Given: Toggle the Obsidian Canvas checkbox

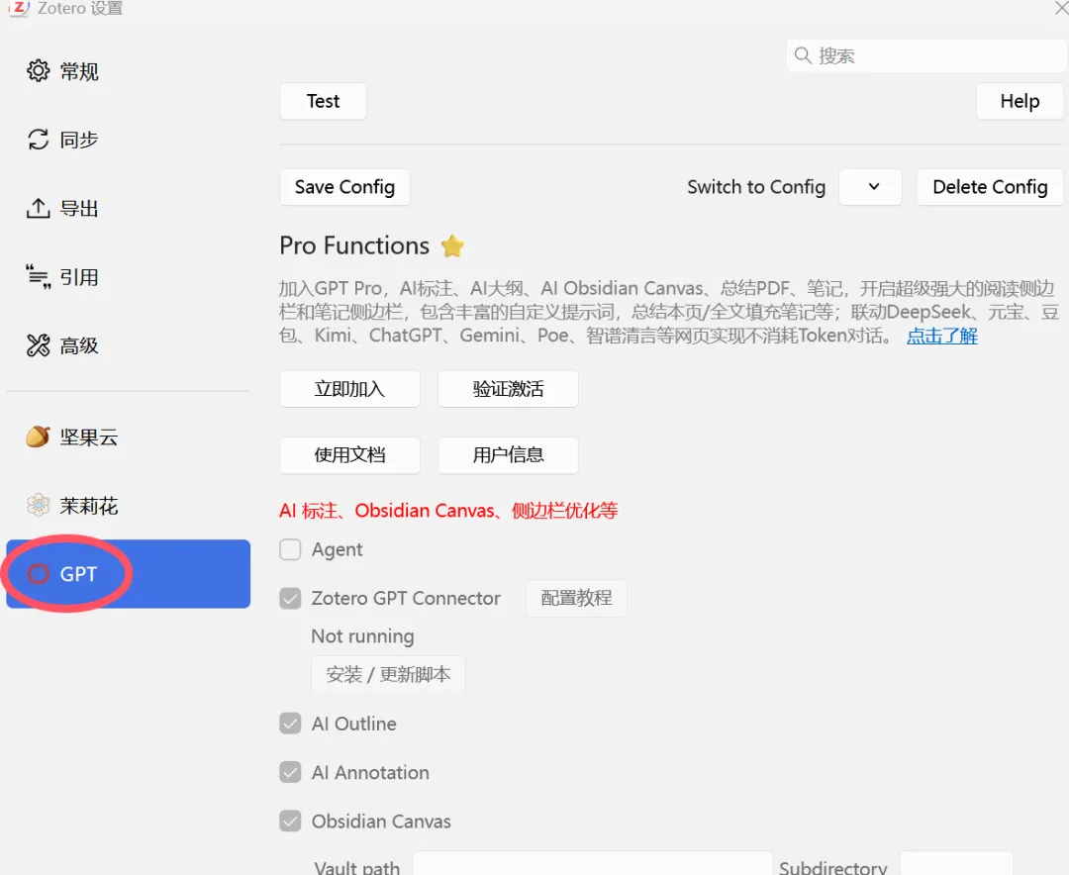Looking at the screenshot, I should [290, 822].
